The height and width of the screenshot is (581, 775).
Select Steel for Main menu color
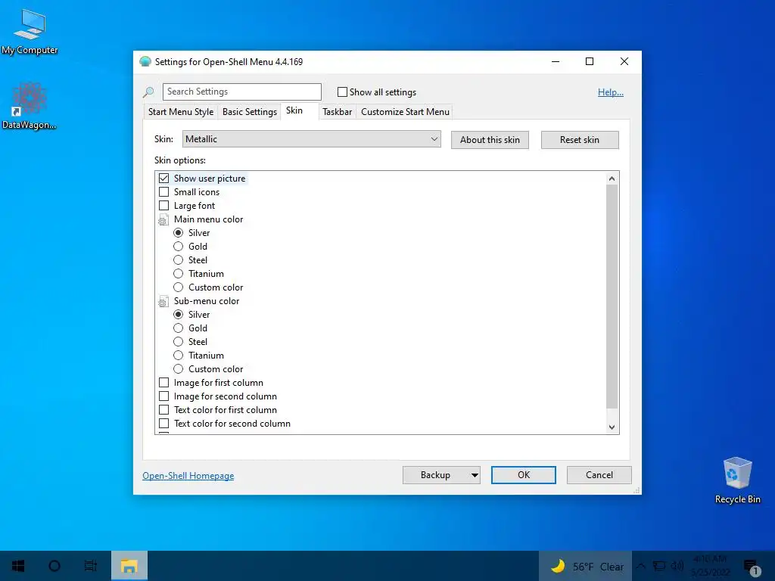[x=179, y=260]
